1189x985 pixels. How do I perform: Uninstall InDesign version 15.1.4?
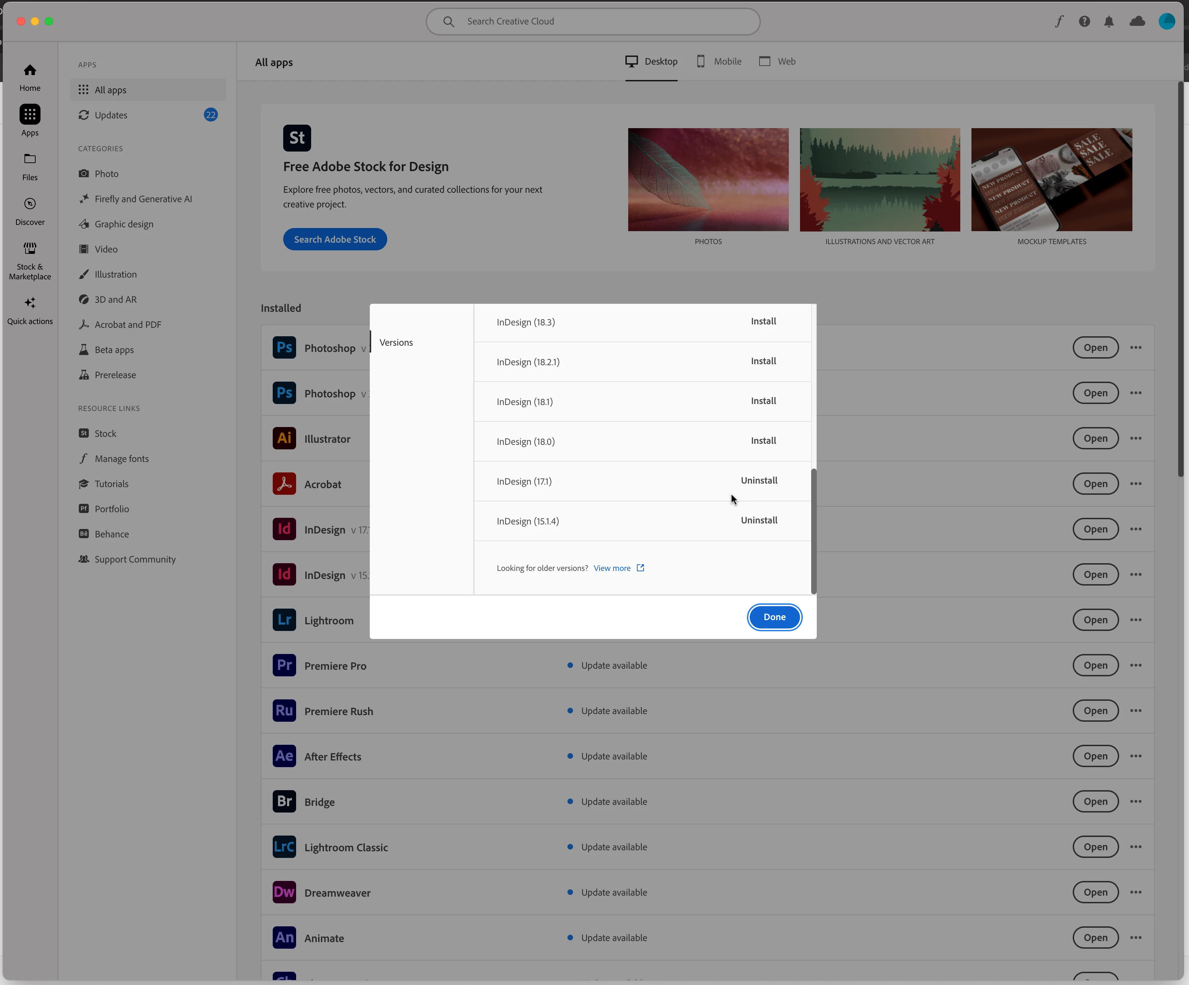click(x=759, y=520)
